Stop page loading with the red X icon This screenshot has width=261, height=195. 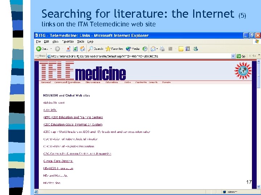[x=68, y=49]
